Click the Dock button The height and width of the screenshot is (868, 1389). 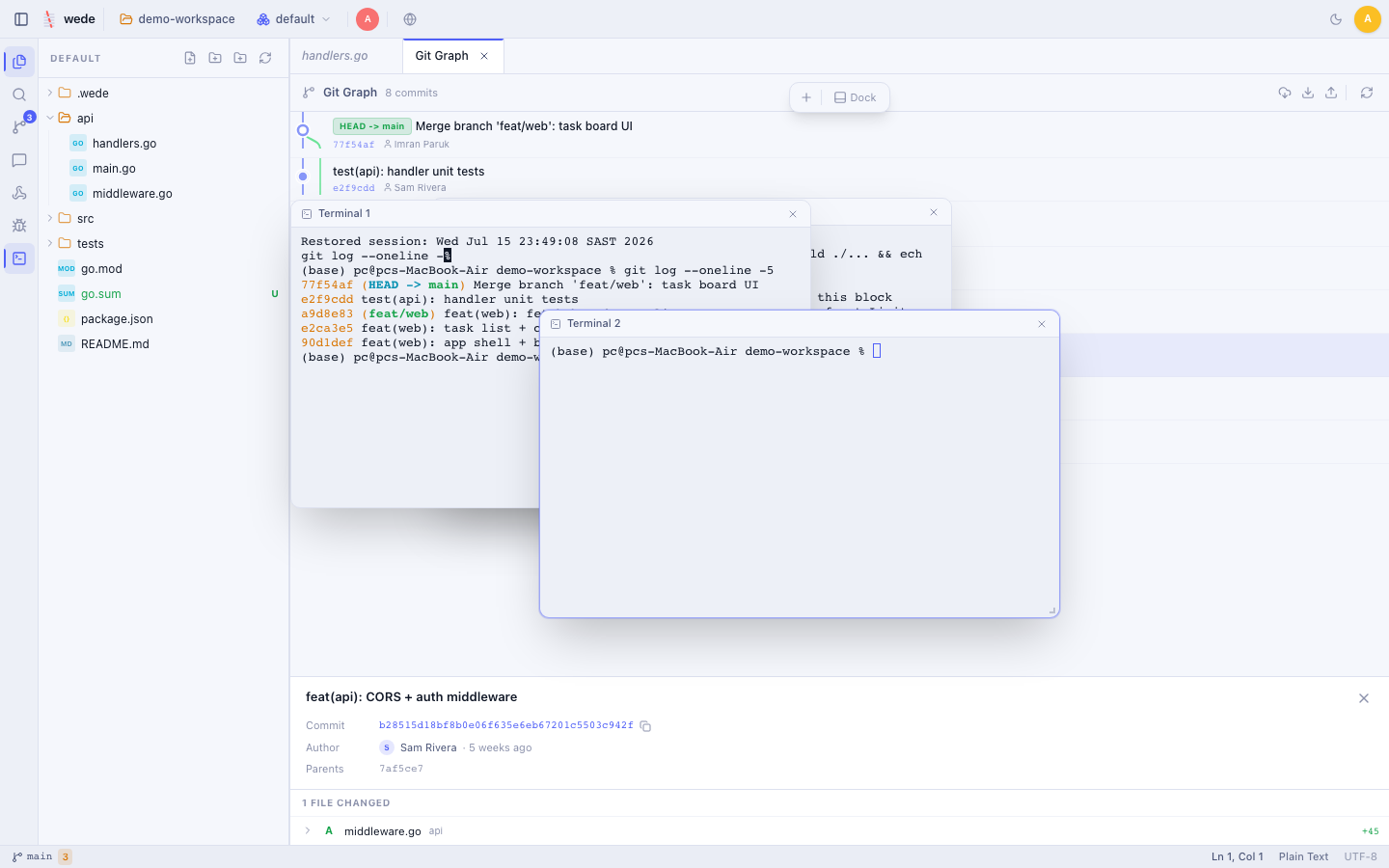pyautogui.click(x=855, y=97)
